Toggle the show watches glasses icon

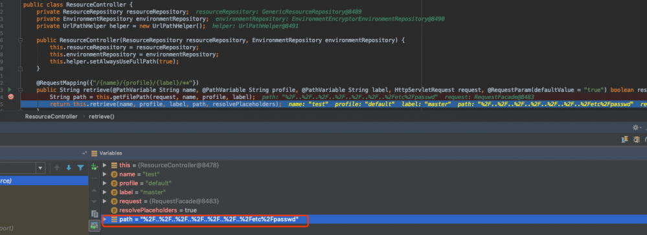[94, 225]
